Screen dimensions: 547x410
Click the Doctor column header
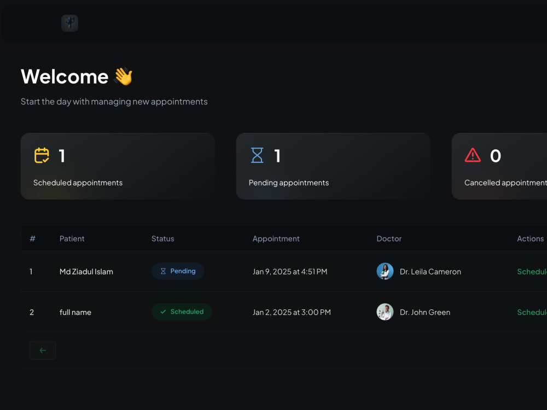click(x=389, y=238)
